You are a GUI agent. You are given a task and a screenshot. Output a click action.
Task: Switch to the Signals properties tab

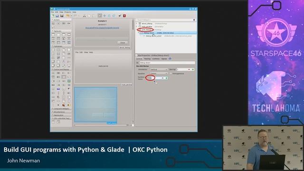[x=164, y=58]
